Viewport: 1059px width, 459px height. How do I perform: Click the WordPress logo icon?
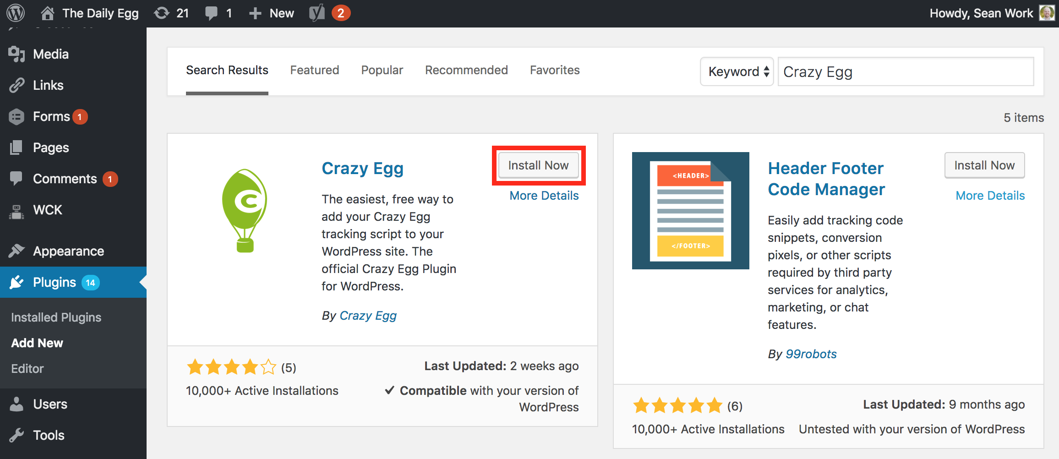tap(16, 13)
